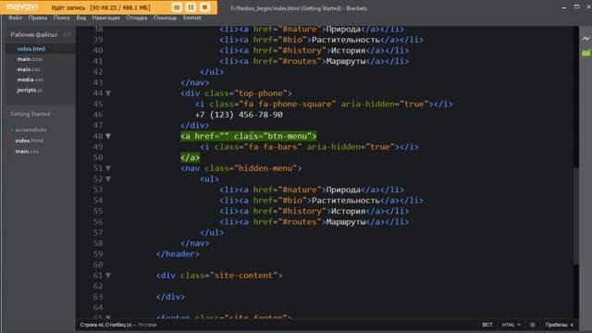Stop the Movavi screen recording
The image size is (592, 333).
[x=205, y=7]
